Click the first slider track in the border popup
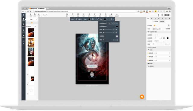193x111 pixels. pyautogui.click(x=108, y=29)
